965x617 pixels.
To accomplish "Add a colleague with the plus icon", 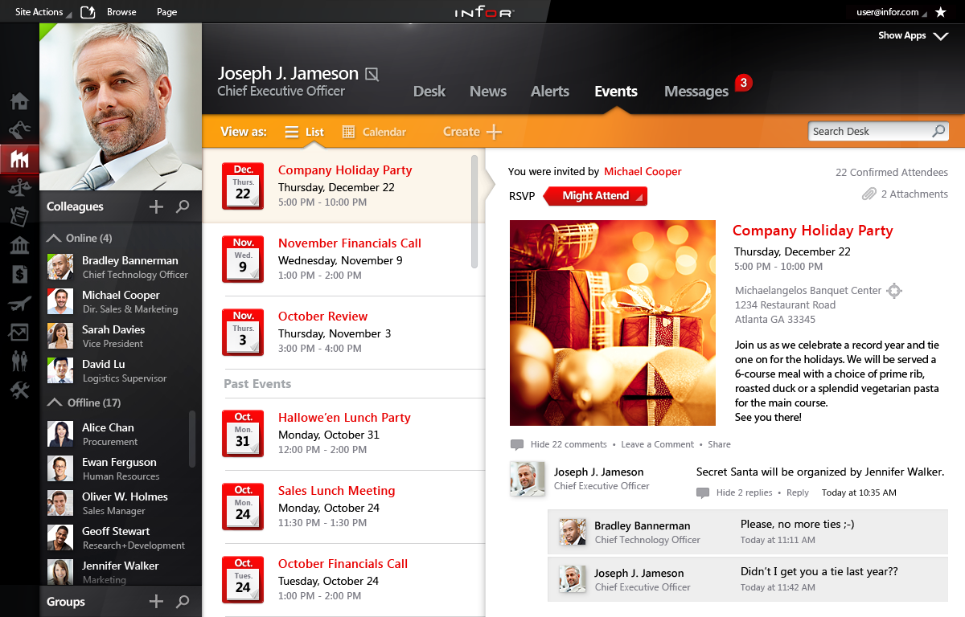I will pyautogui.click(x=156, y=207).
